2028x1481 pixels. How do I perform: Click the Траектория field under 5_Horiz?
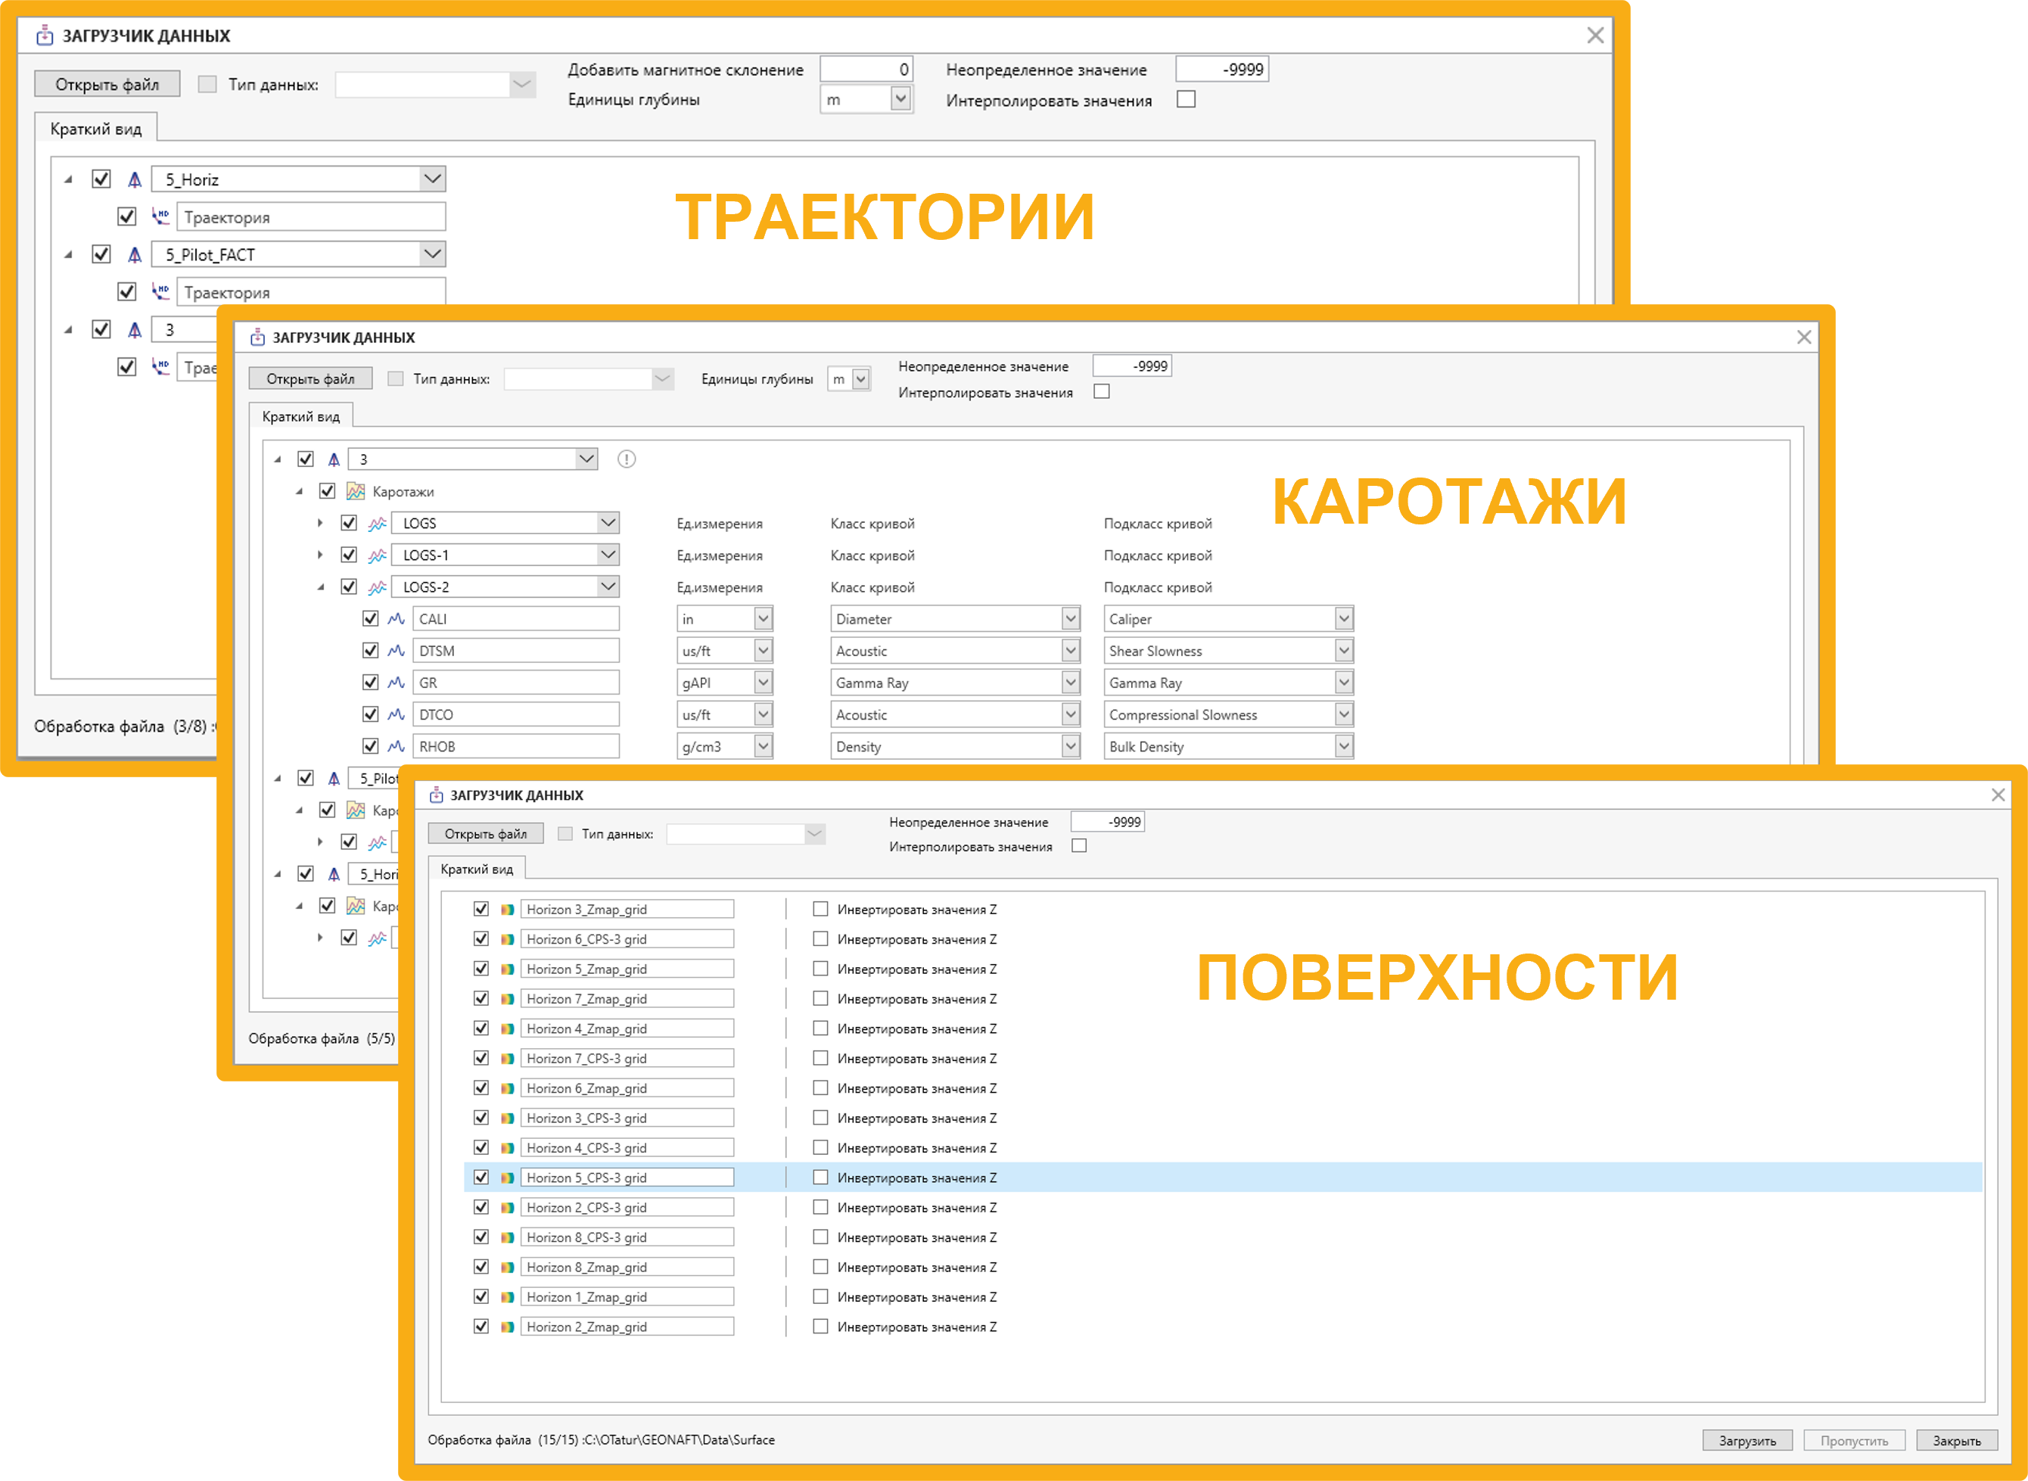[311, 217]
